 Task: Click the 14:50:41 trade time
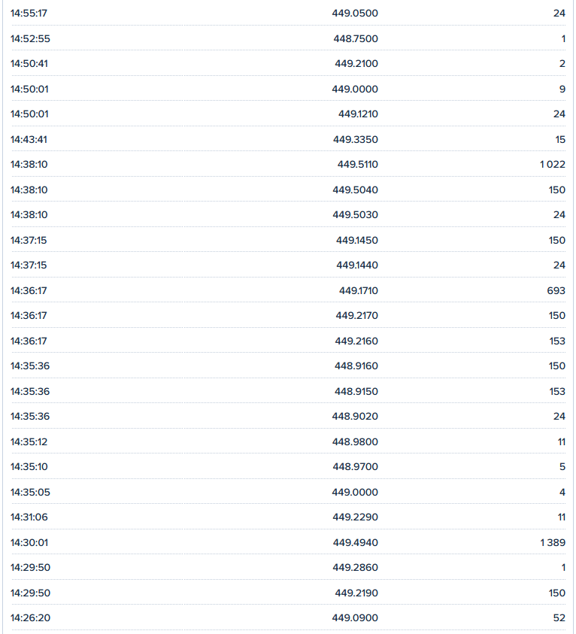pos(29,64)
